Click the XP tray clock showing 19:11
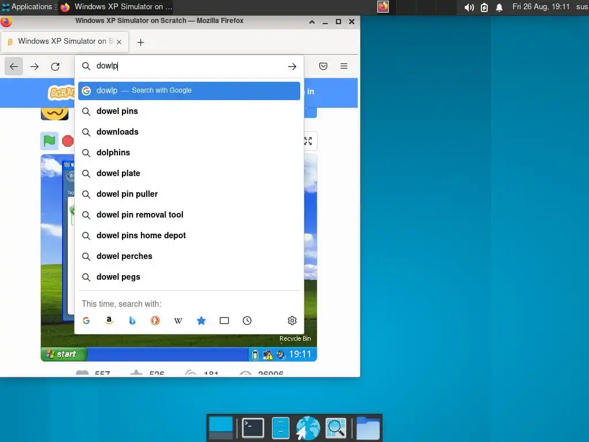This screenshot has width=589, height=442. (300, 354)
